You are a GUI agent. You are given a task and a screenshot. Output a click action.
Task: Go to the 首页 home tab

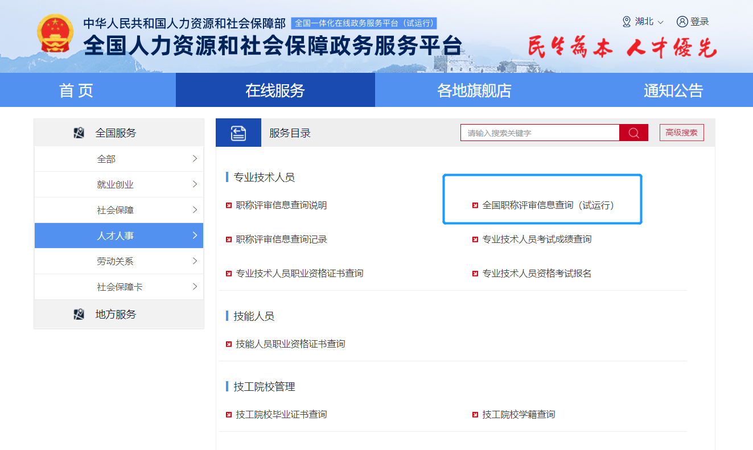[76, 90]
